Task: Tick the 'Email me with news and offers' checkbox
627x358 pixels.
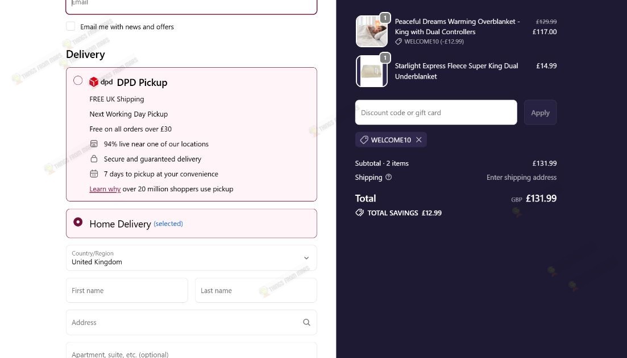Action: tap(71, 26)
